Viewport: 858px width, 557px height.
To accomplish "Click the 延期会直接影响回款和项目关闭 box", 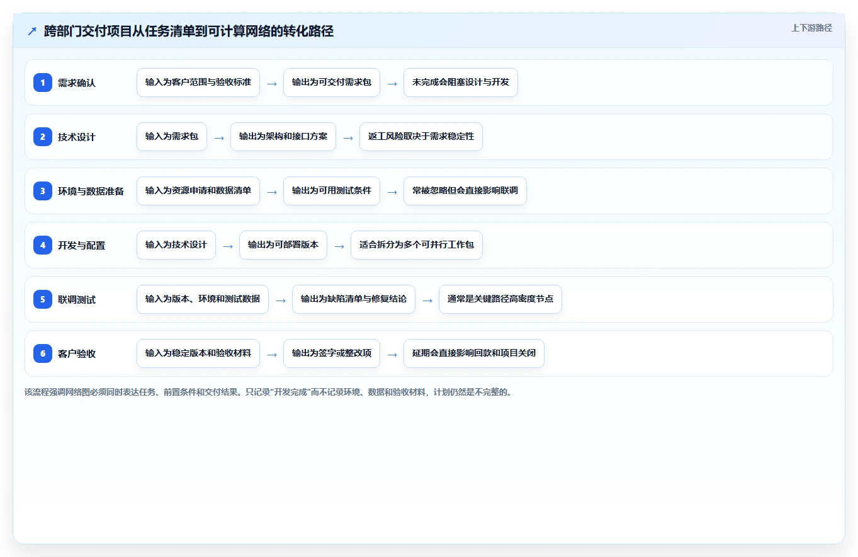I will (474, 353).
